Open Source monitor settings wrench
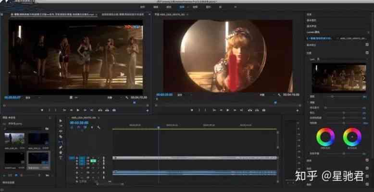Screen dimensions: 374x192 pos(126,97)
